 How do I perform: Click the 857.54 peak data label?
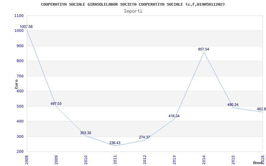pyautogui.click(x=203, y=49)
